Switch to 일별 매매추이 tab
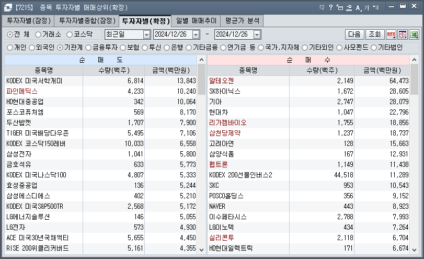This screenshot has width=424, height=259. [196, 21]
